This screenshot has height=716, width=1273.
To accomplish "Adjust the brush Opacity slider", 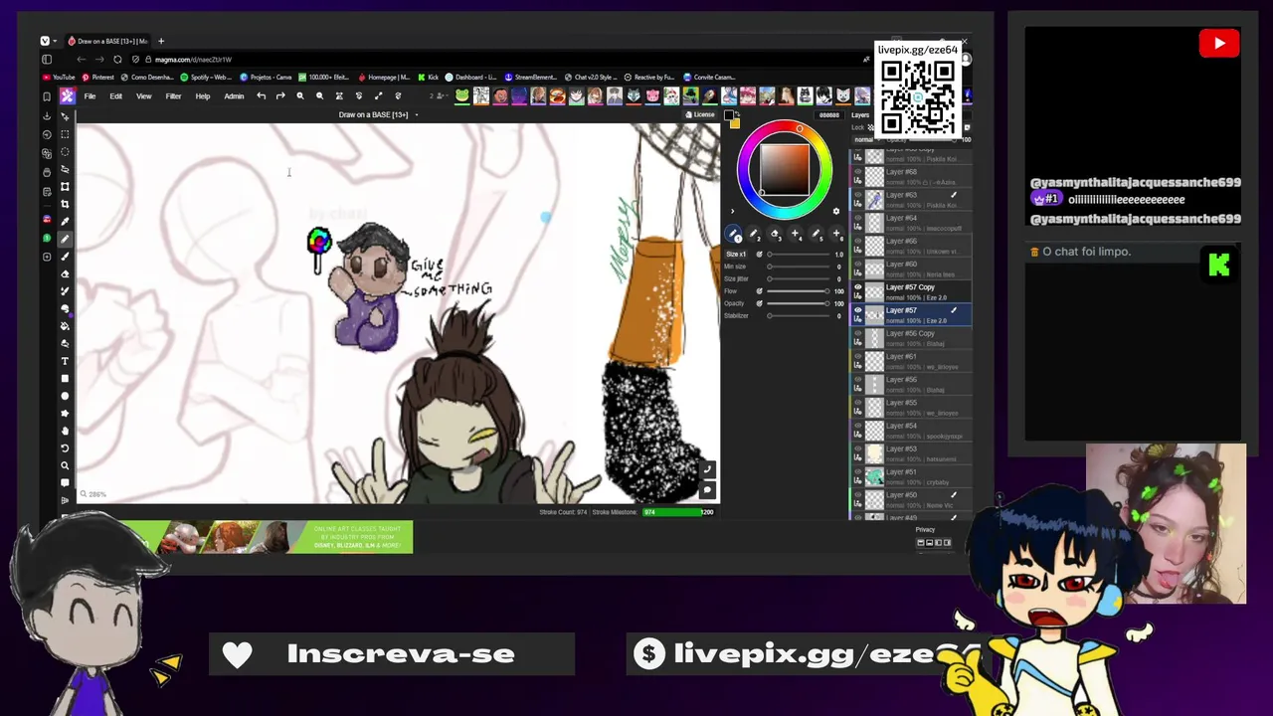I will pos(800,303).
